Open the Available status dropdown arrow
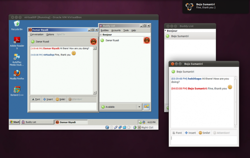The width and height of the screenshot is (250, 158). click(x=139, y=107)
